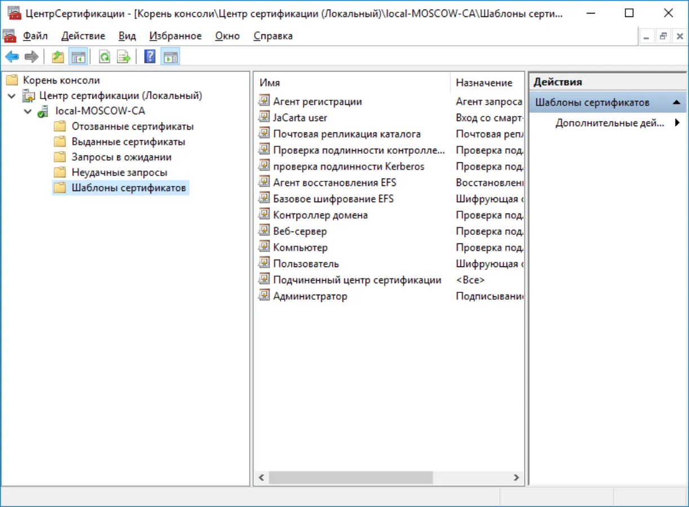Screen dimensions: 689x507
Task: Go up one level using the toolbar folder icon
Action: (x=57, y=56)
